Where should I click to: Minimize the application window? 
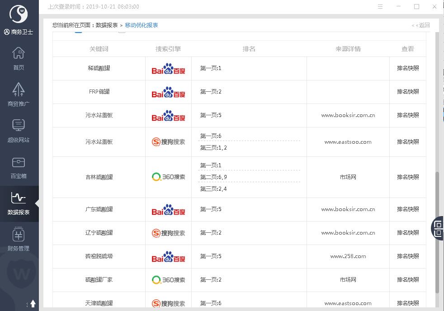pos(398,7)
